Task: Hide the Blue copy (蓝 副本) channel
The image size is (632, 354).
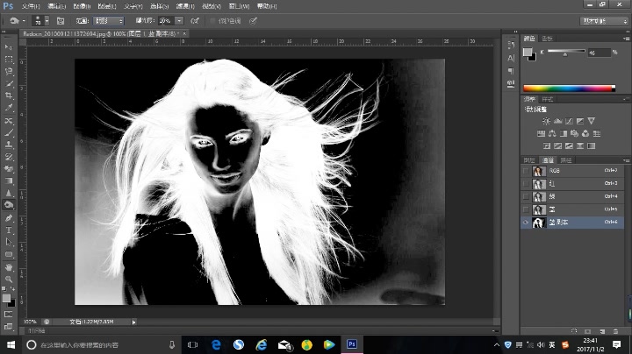Action: pos(526,223)
